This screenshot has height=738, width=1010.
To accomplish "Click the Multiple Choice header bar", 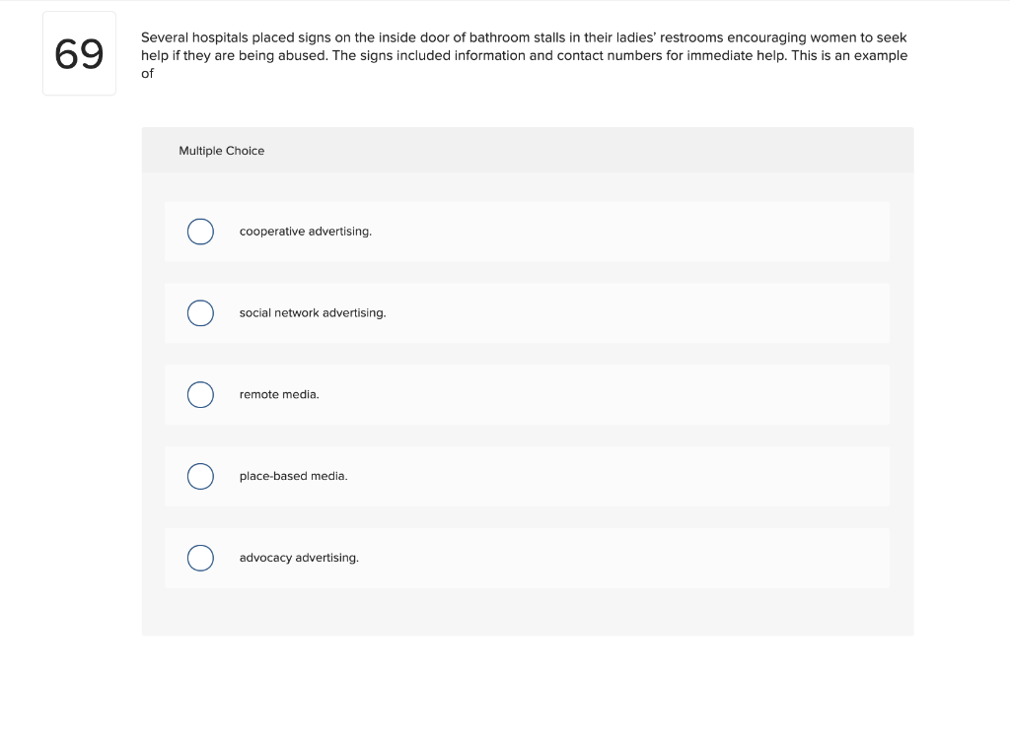I will [x=528, y=150].
